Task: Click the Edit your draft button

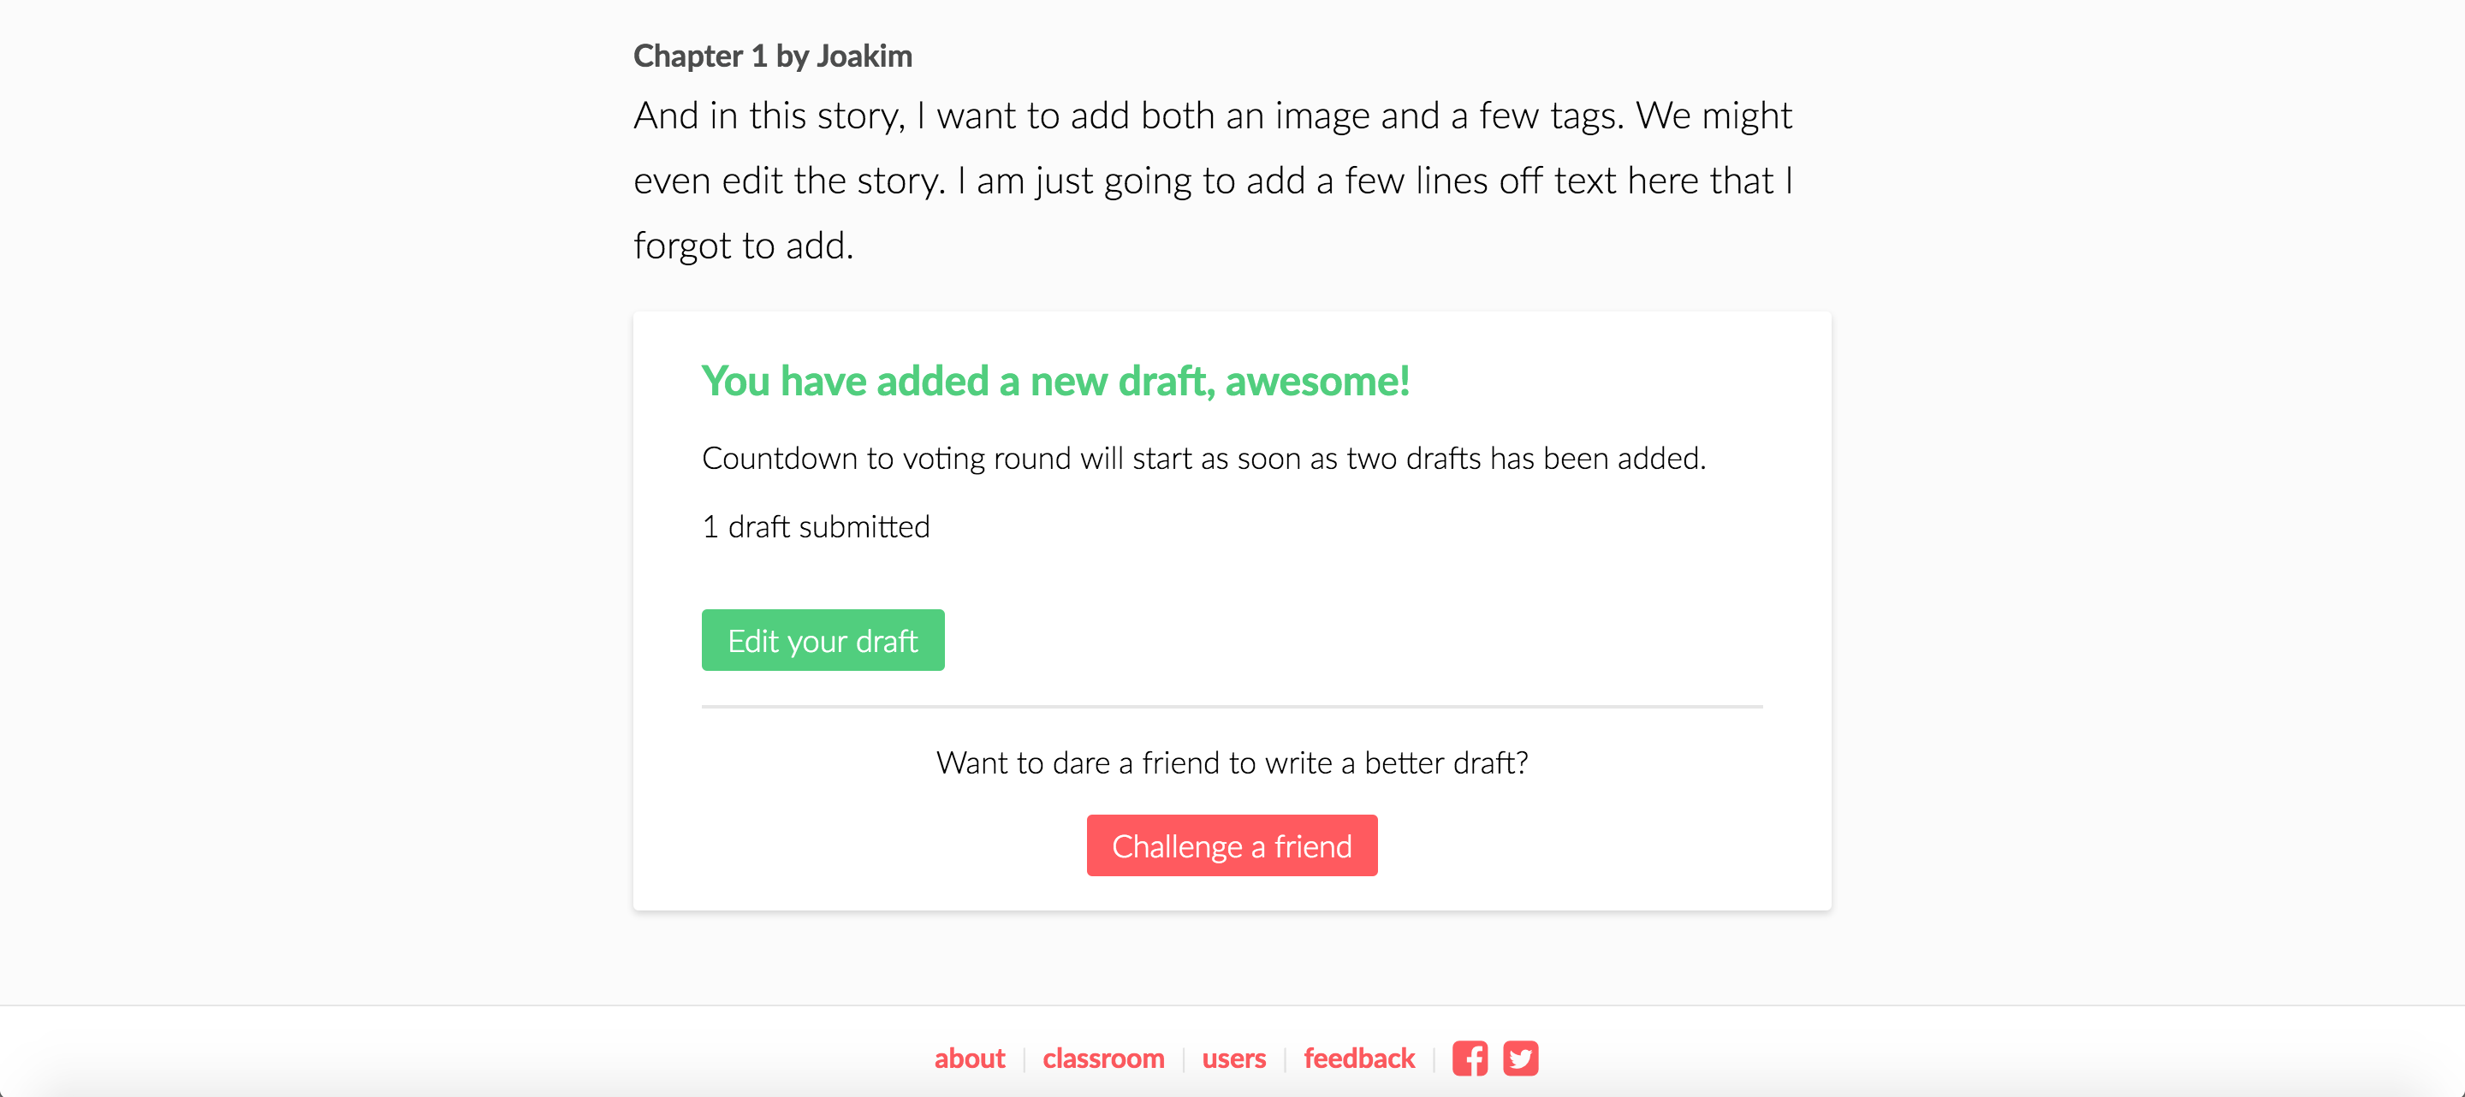Action: tap(823, 640)
